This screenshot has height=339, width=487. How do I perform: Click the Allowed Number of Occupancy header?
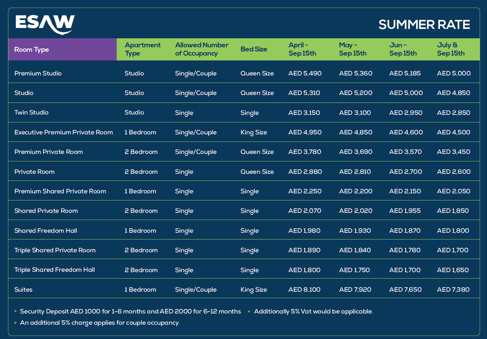pos(202,49)
